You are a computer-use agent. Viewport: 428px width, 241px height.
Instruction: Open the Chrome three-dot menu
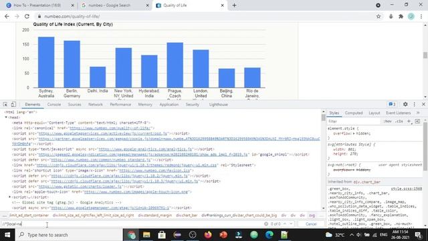point(421,16)
